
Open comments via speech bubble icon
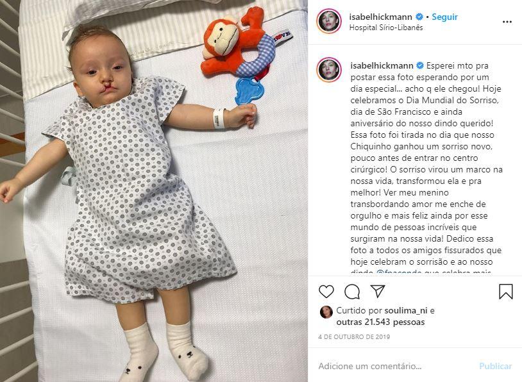pos(352,292)
